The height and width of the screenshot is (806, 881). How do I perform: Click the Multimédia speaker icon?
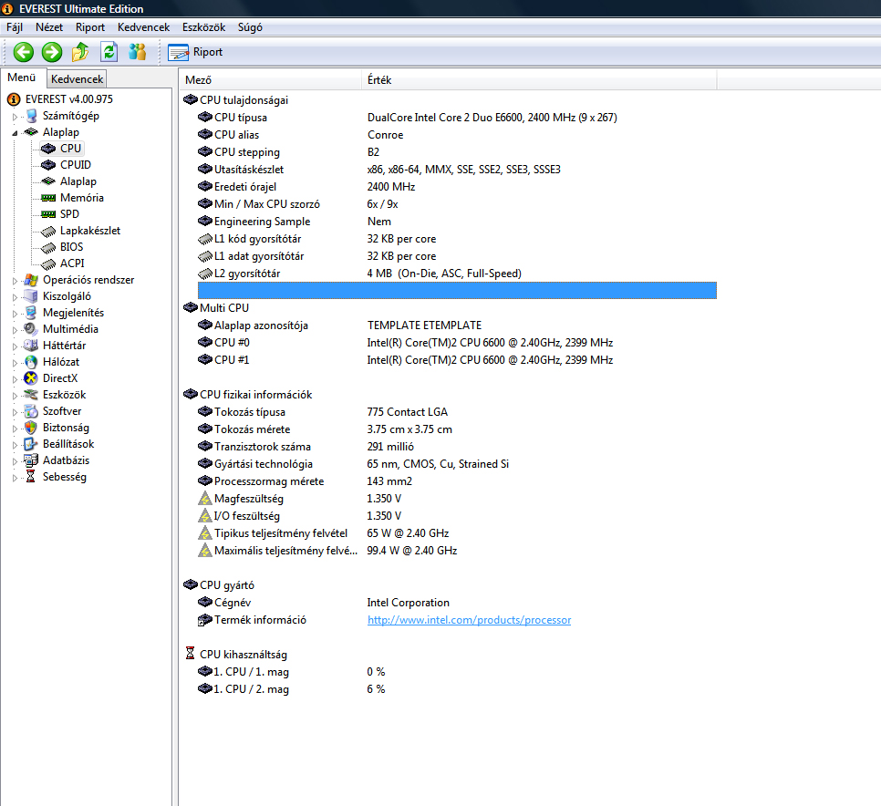click(x=31, y=329)
